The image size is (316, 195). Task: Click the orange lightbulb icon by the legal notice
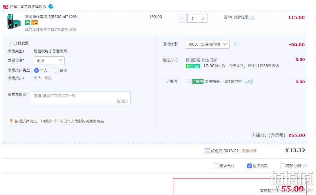coord(11,121)
